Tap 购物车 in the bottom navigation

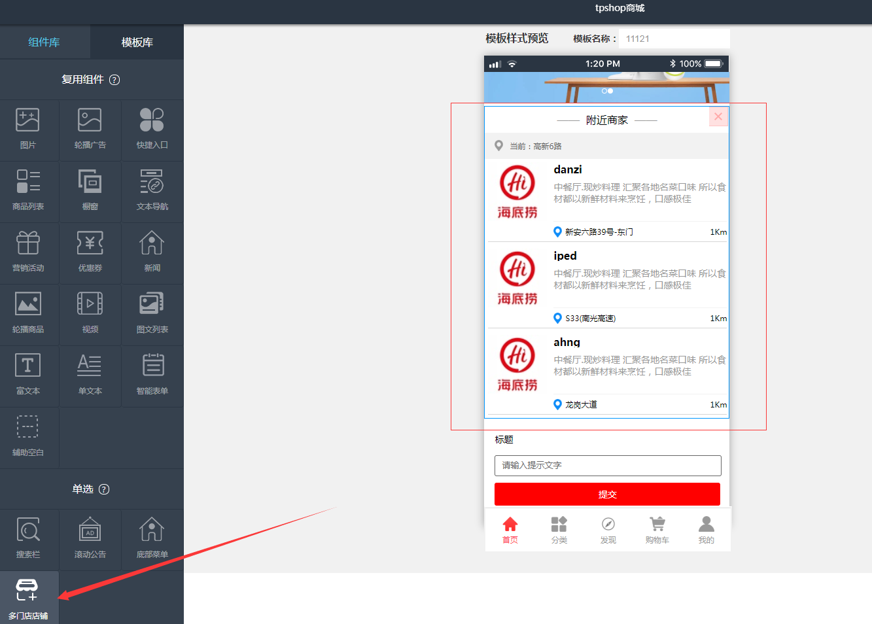tap(657, 530)
